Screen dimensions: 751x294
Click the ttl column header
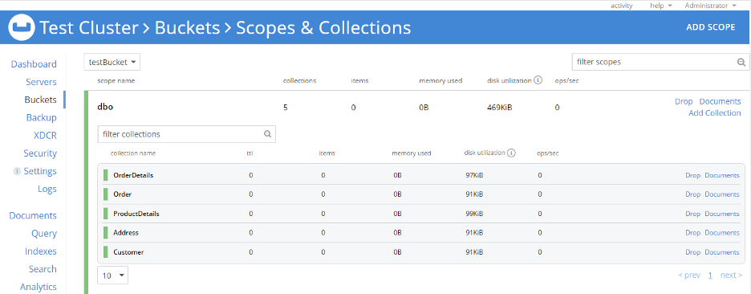click(250, 153)
